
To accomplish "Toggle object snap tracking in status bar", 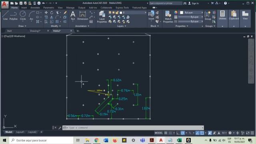I will (x=197, y=133).
